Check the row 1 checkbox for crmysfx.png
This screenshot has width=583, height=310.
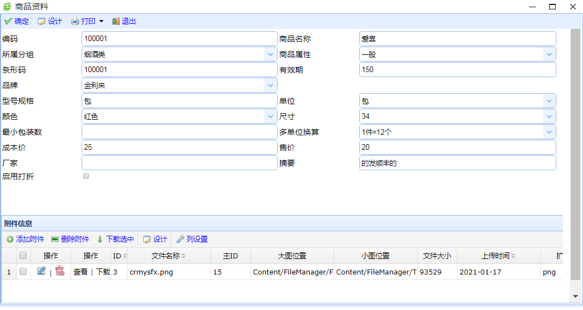pos(23,272)
